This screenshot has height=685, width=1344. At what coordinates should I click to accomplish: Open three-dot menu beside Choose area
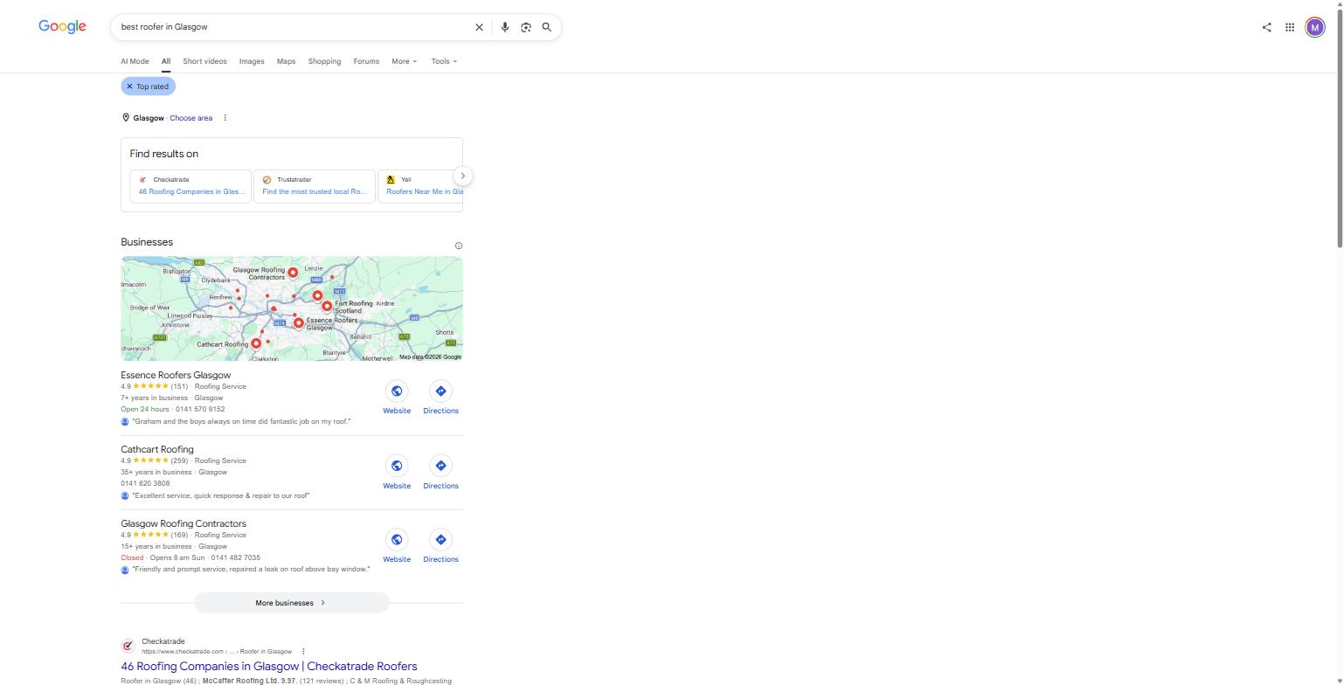(x=225, y=118)
